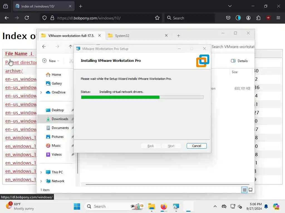Open the weather widget 69°F

(x=20, y=206)
